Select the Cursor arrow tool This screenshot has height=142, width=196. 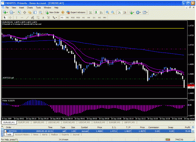coord(5,18)
